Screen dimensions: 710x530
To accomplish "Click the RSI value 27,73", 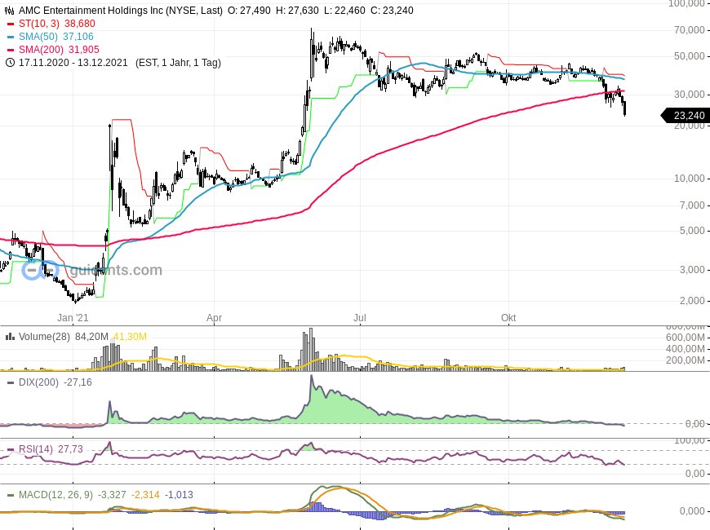I will pos(71,449).
